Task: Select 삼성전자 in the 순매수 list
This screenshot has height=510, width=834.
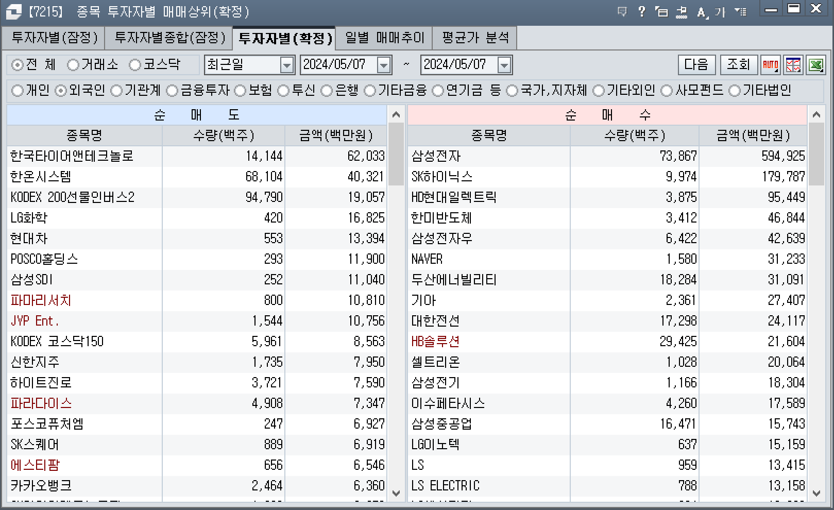Action: click(x=607, y=156)
